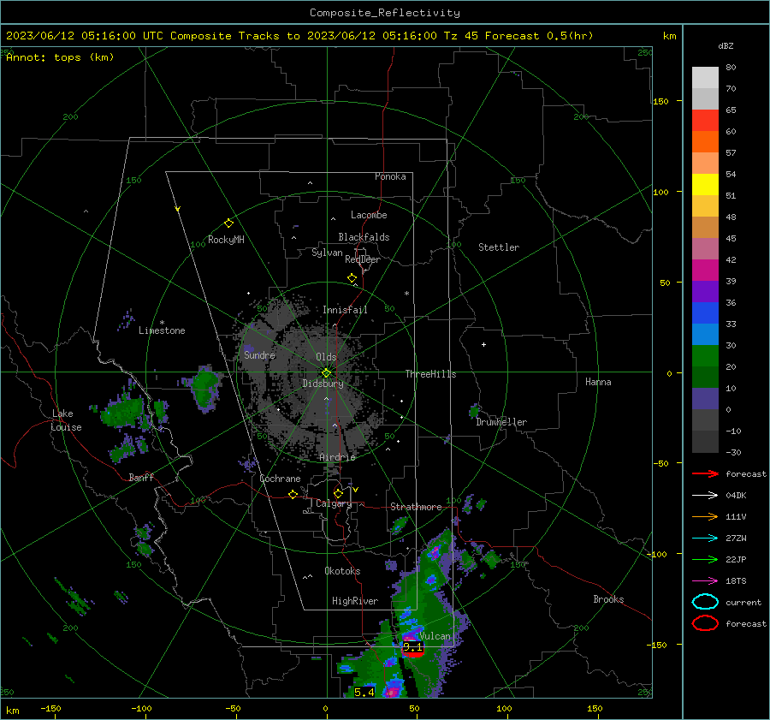Screen dimensions: 770x720
Task: Click the Didsbury city label
Action: [x=323, y=384]
